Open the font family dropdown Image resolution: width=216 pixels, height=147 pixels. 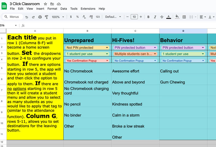113,17
